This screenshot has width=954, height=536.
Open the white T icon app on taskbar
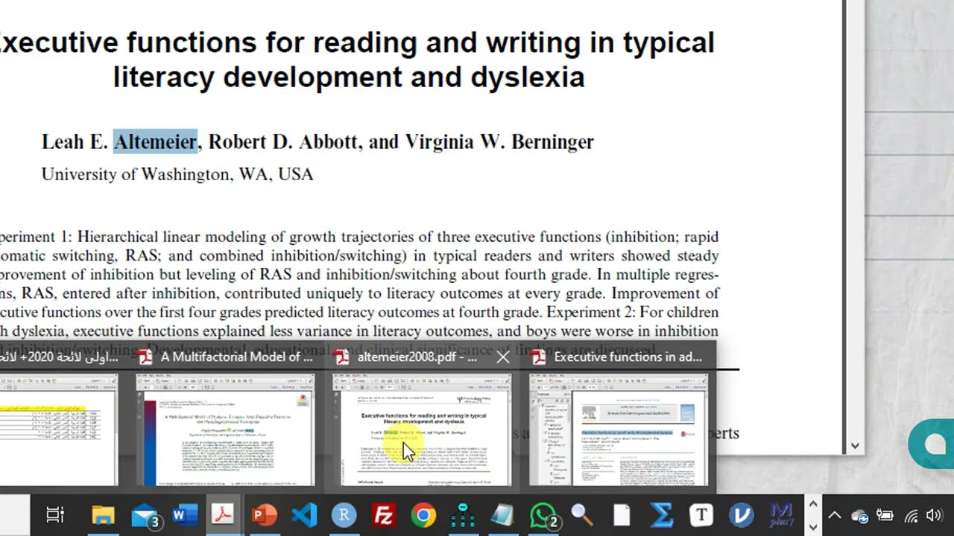(701, 515)
